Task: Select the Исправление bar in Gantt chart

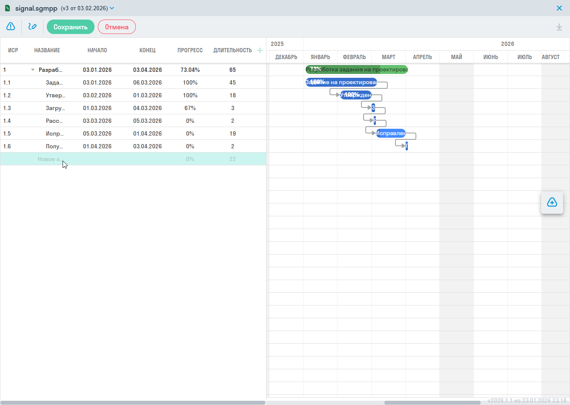Action: tap(390, 133)
